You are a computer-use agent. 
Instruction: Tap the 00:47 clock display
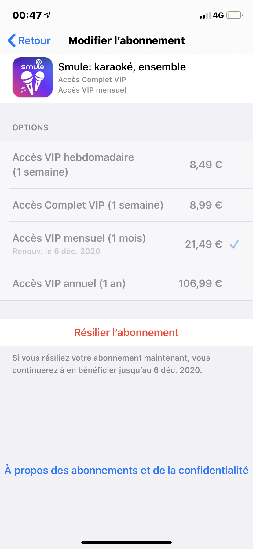[27, 15]
